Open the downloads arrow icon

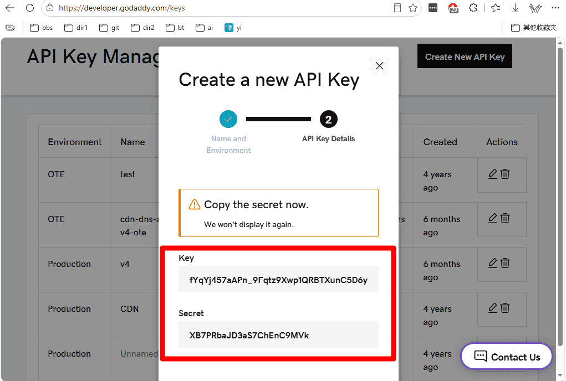[516, 8]
